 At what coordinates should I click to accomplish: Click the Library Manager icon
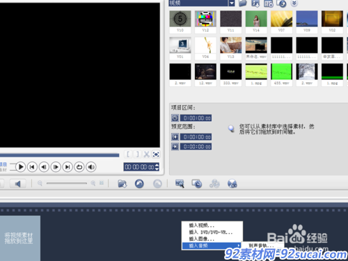[x=281, y=3]
